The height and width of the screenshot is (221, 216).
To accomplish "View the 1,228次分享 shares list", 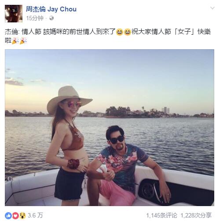I will pos(196,215).
